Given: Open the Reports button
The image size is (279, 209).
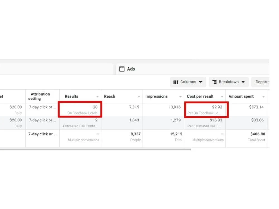Looking at the screenshot, I should [260, 82].
